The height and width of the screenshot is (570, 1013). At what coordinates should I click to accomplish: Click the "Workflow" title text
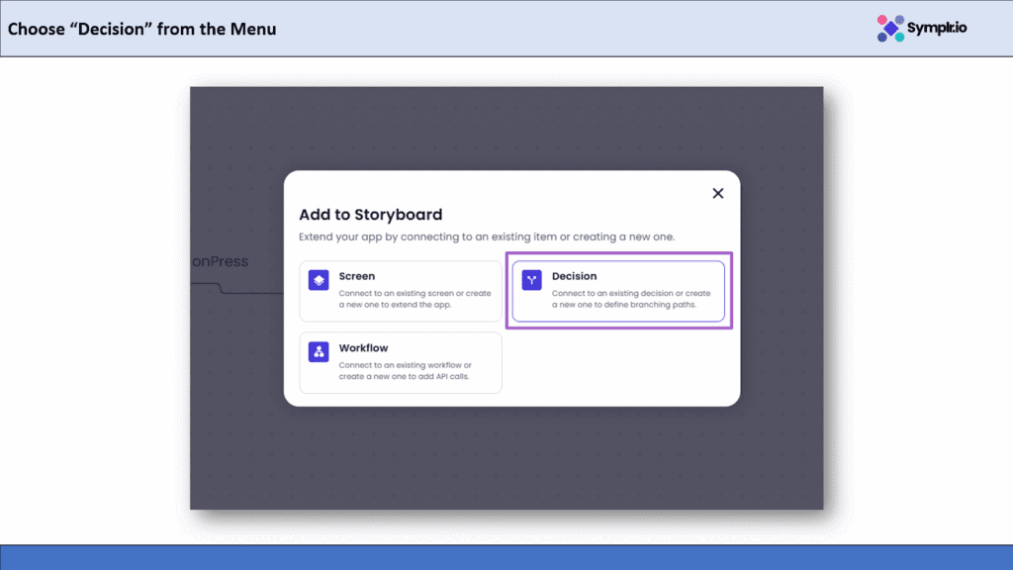(x=363, y=348)
